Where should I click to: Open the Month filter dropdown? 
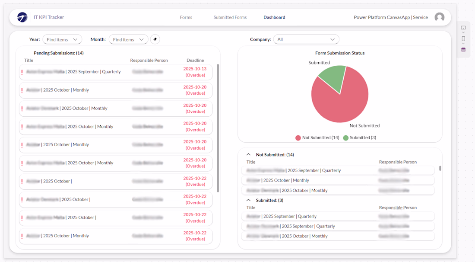point(128,39)
